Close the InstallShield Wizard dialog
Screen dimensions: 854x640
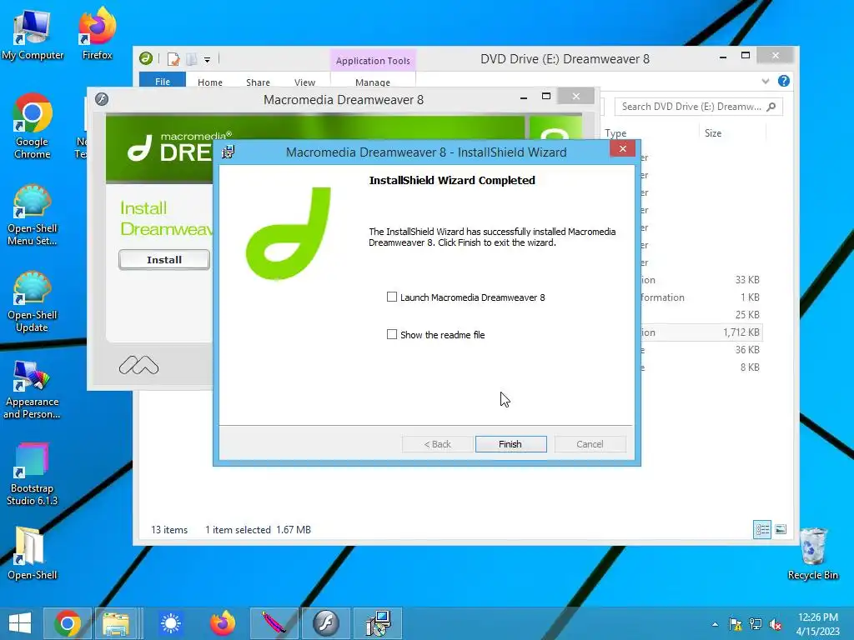tap(622, 148)
